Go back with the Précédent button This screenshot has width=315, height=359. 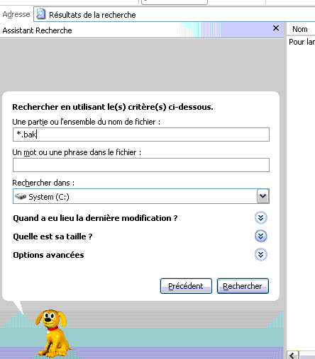[186, 286]
